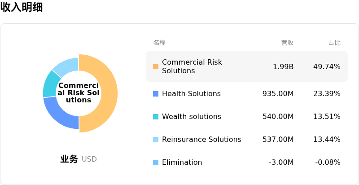
Task: Select the Elimination row label
Action: click(182, 163)
